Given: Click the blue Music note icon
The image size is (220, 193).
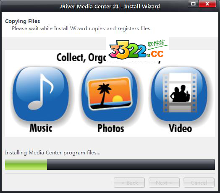Looking at the screenshot, I should pyautogui.click(x=41, y=94).
